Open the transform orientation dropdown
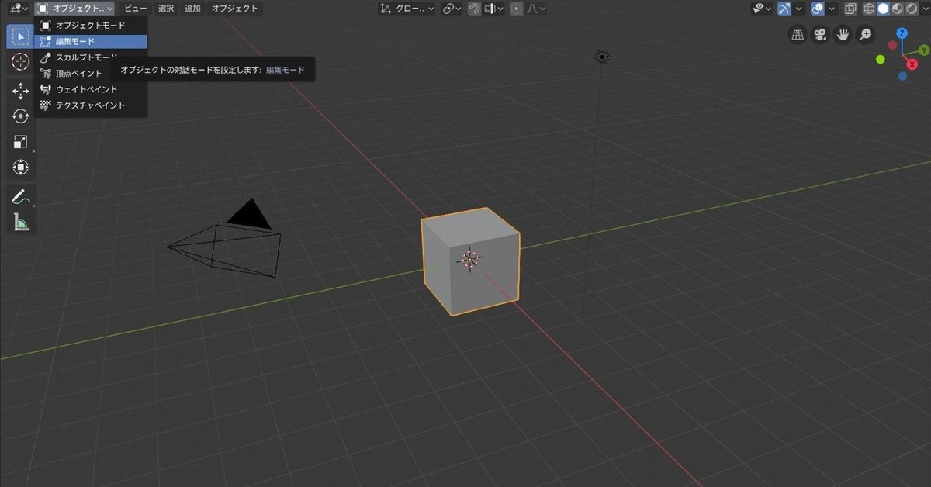The width and height of the screenshot is (931, 487). point(407,9)
